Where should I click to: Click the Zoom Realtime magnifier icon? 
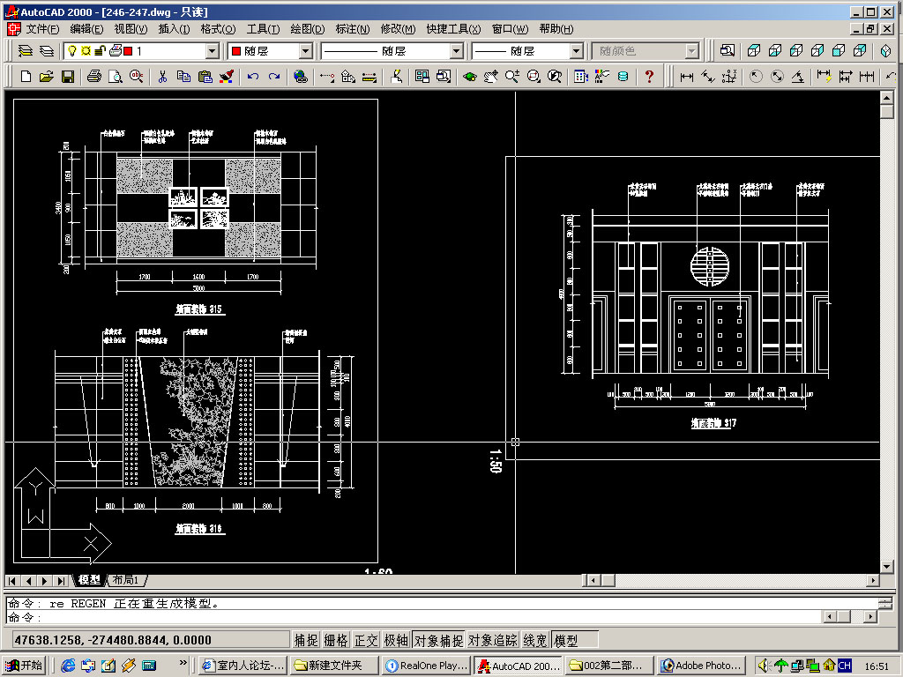512,76
